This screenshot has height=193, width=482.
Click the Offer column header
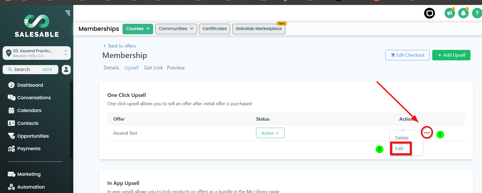[119, 119]
